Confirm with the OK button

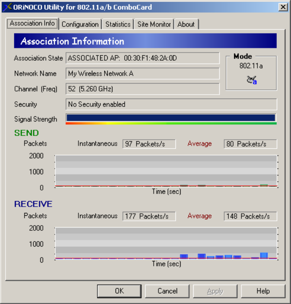tap(119, 291)
